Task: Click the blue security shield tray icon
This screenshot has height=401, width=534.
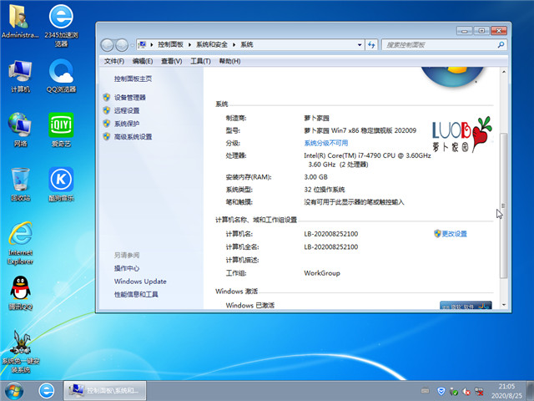Action: pos(441,391)
